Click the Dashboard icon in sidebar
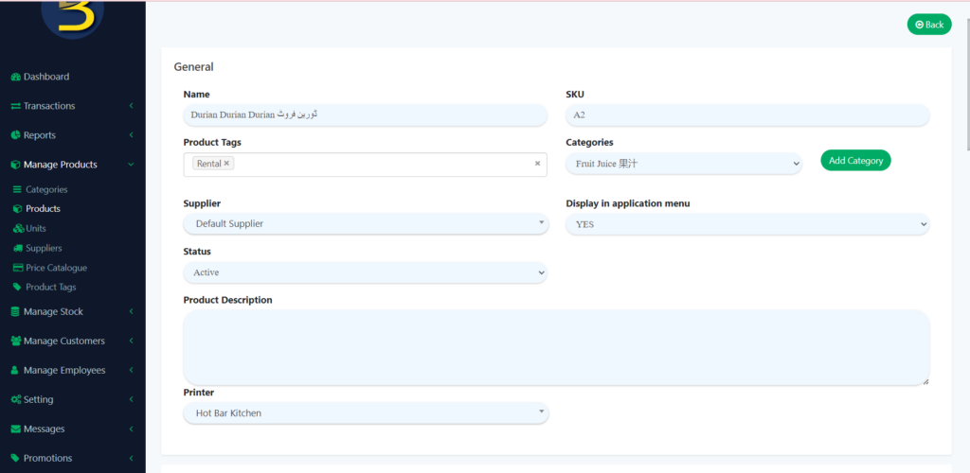Image resolution: width=970 pixels, height=473 pixels. (x=15, y=77)
